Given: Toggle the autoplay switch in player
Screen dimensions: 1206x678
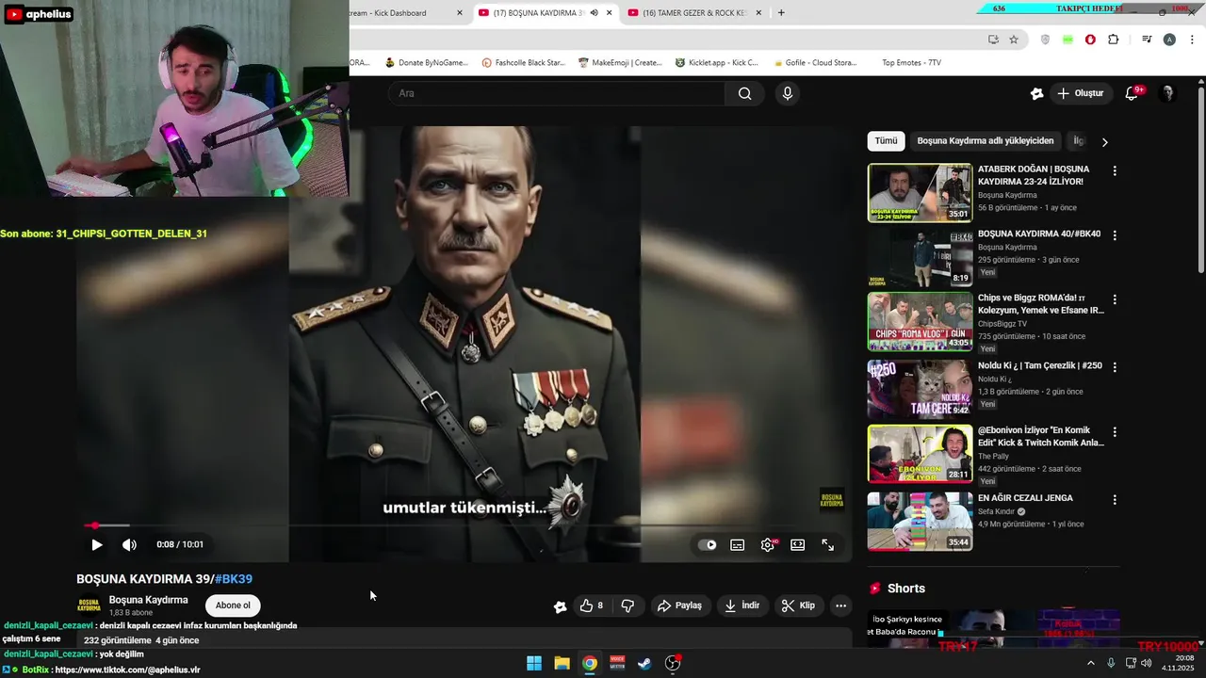Looking at the screenshot, I should (707, 544).
